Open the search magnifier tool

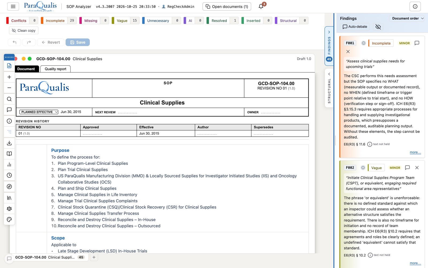[x=9, y=99]
